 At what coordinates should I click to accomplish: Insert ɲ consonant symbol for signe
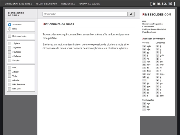coord(157,74)
